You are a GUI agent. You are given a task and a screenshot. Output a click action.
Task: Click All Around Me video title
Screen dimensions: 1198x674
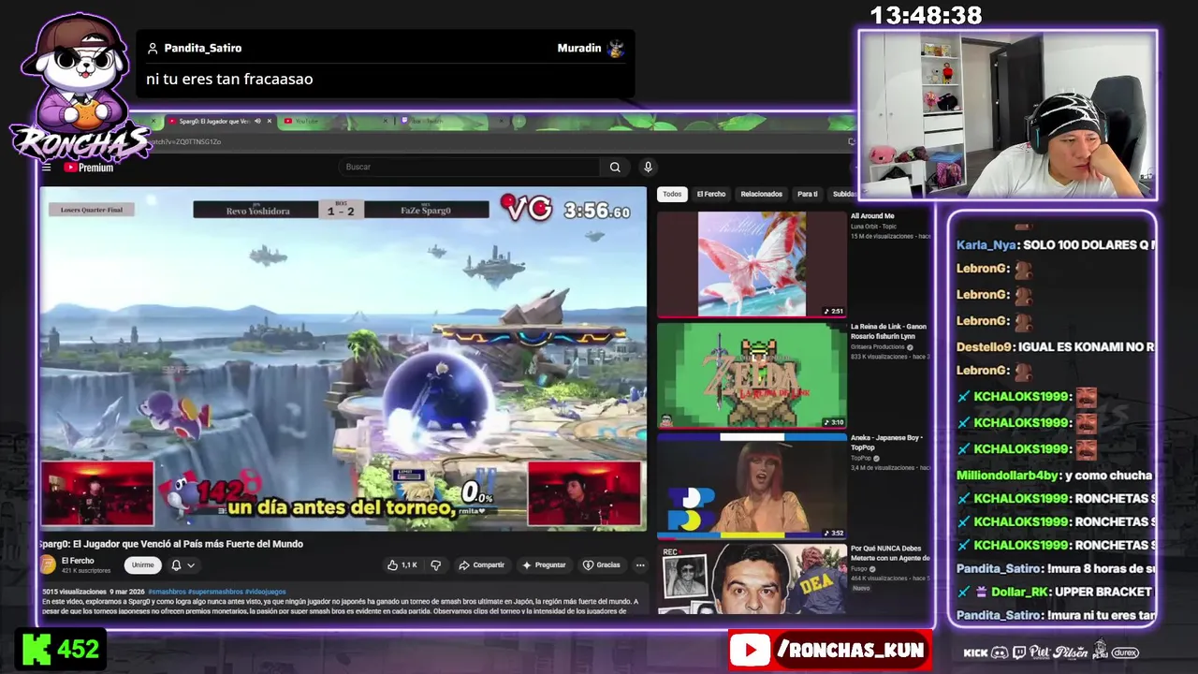pyautogui.click(x=872, y=216)
